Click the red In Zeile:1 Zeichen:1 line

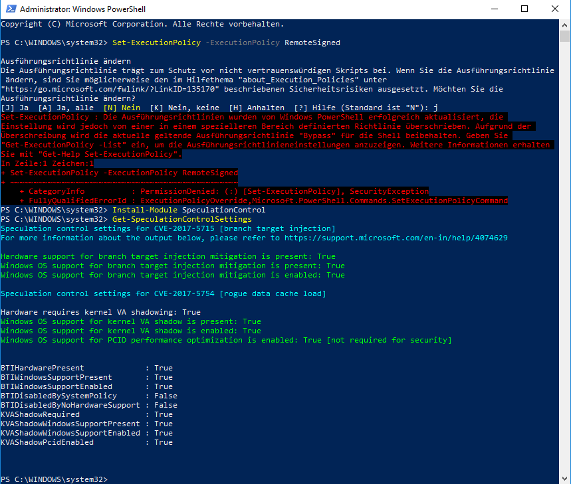pos(47,163)
